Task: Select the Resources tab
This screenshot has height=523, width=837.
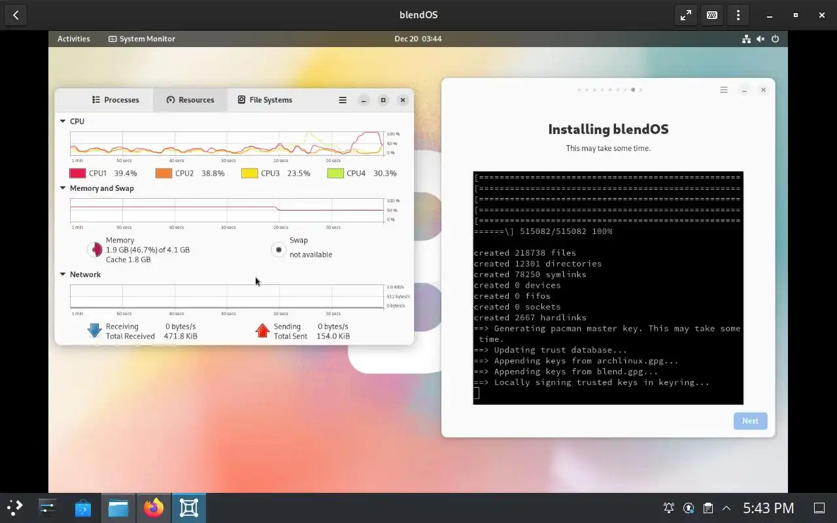Action: pyautogui.click(x=190, y=100)
